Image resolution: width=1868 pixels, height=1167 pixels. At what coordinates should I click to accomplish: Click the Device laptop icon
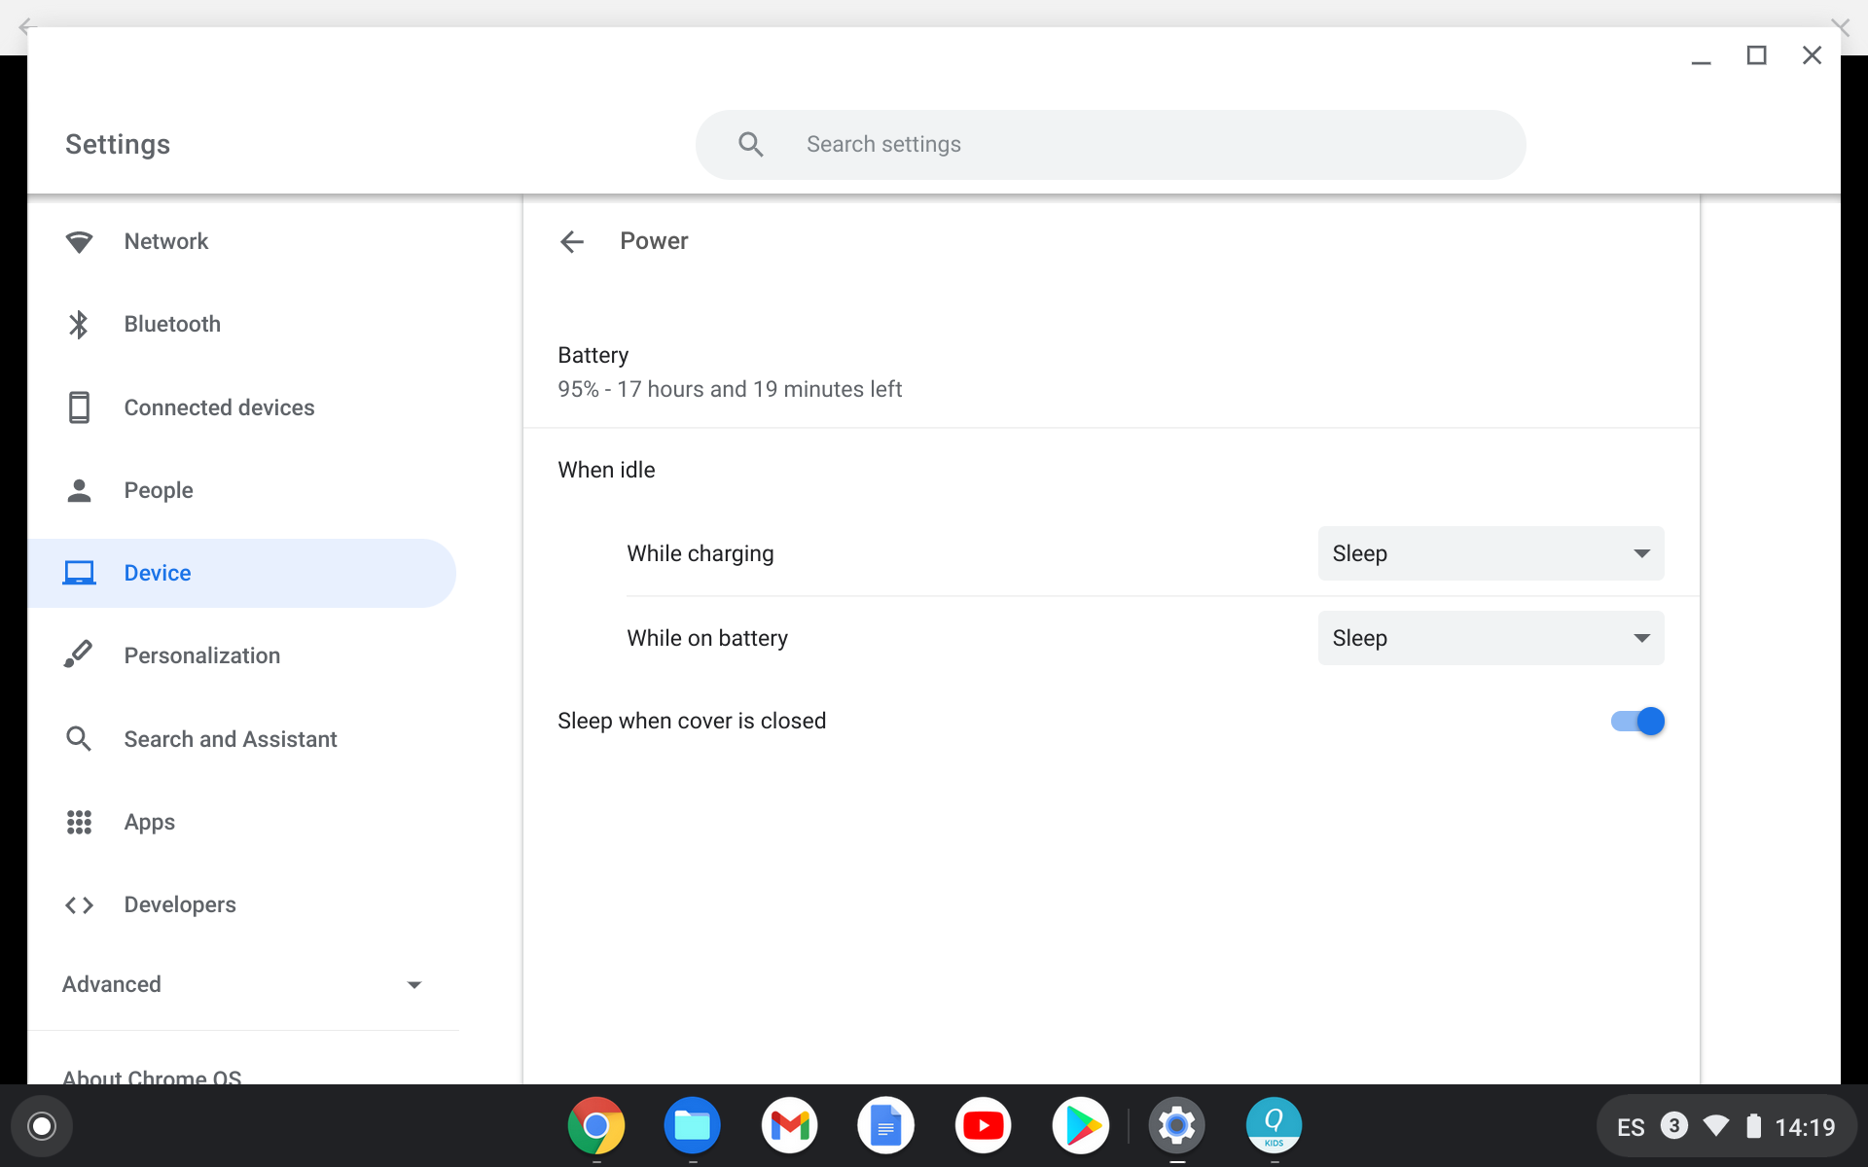click(79, 573)
